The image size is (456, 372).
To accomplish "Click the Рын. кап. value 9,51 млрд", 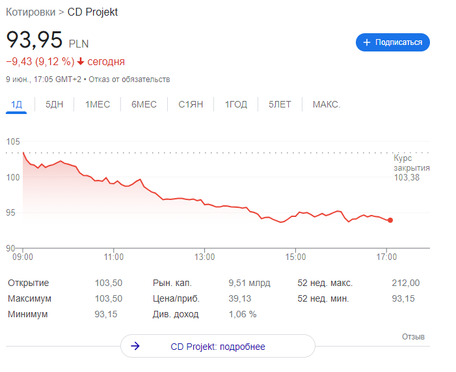I will [x=249, y=283].
